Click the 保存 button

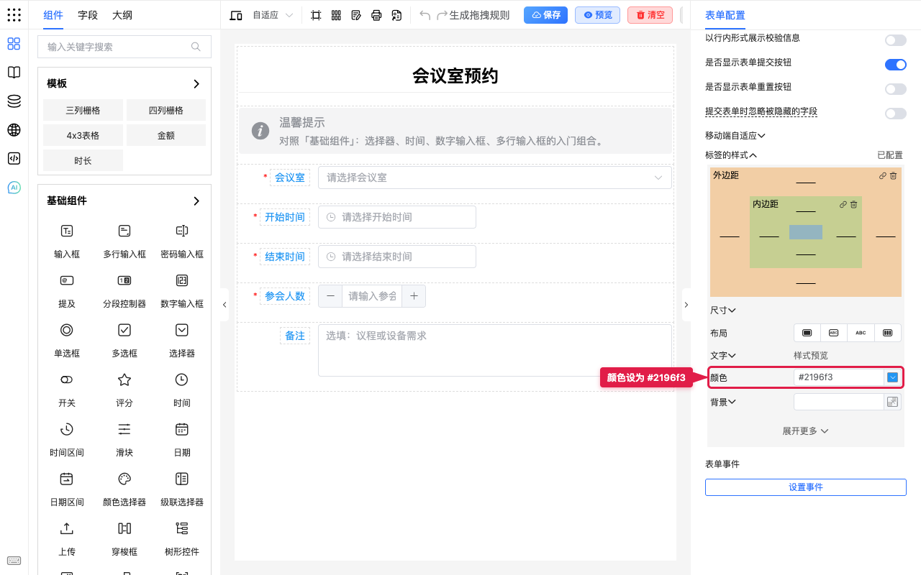[545, 15]
